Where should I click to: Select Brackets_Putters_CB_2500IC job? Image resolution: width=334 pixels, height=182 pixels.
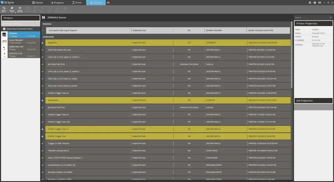click(x=168, y=172)
